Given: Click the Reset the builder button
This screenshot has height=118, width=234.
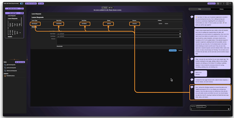Looking at the screenshot, I should click(31, 3).
